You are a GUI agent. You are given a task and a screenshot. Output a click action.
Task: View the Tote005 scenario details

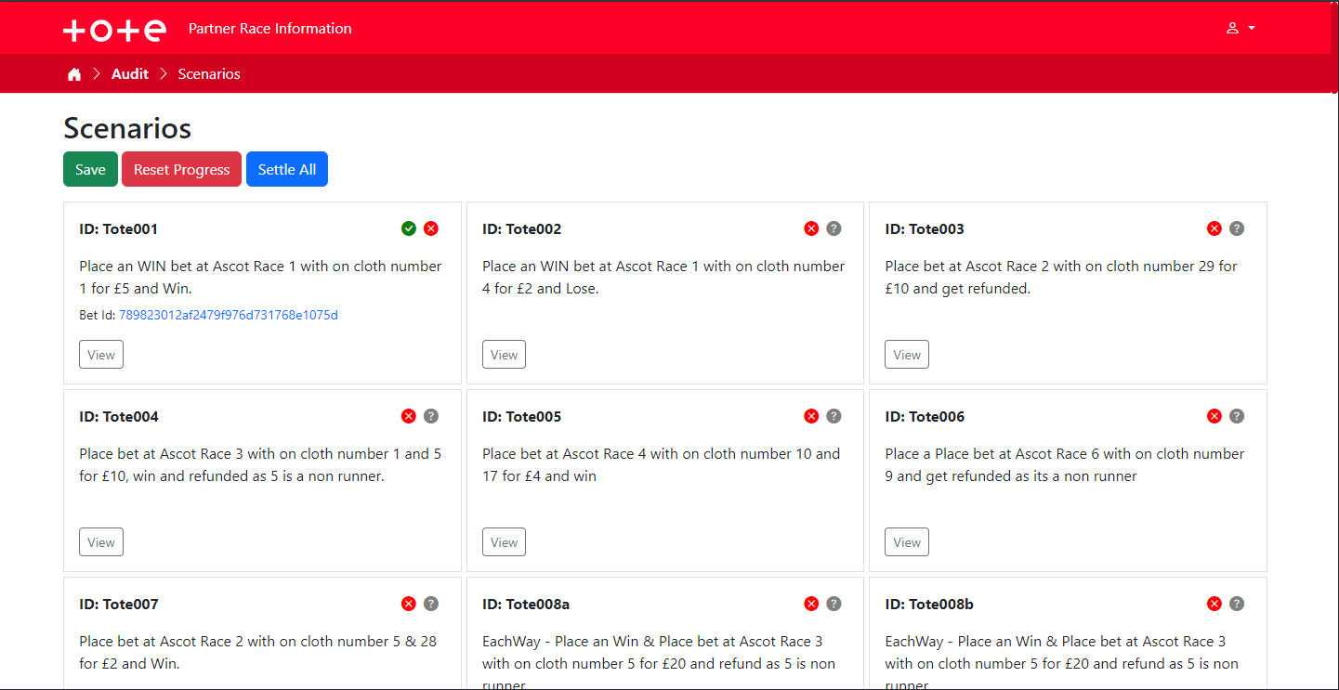pyautogui.click(x=504, y=542)
